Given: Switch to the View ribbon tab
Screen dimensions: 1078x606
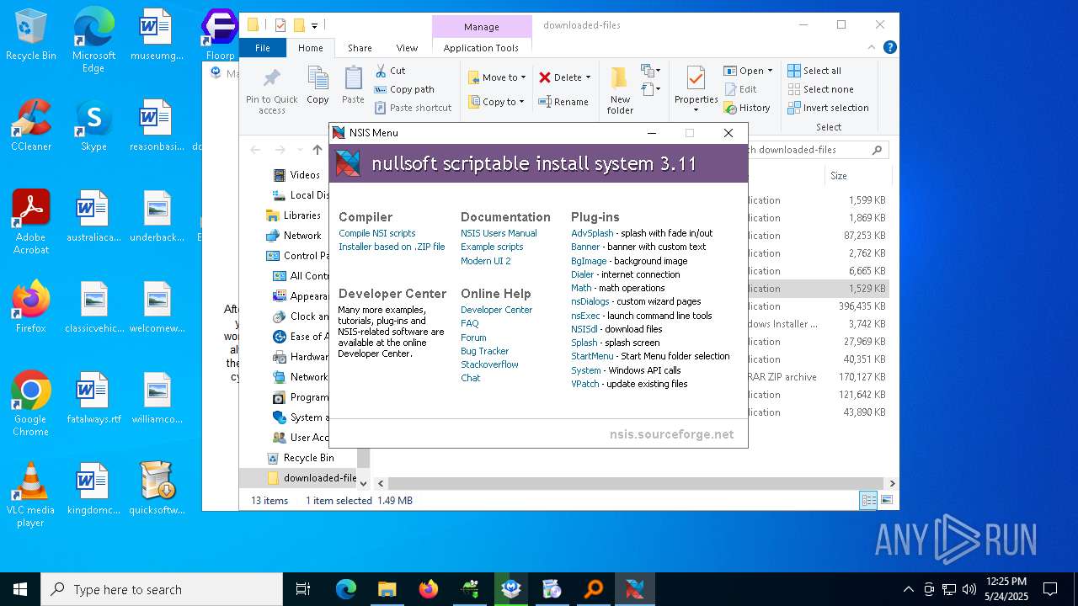Looking at the screenshot, I should [407, 48].
